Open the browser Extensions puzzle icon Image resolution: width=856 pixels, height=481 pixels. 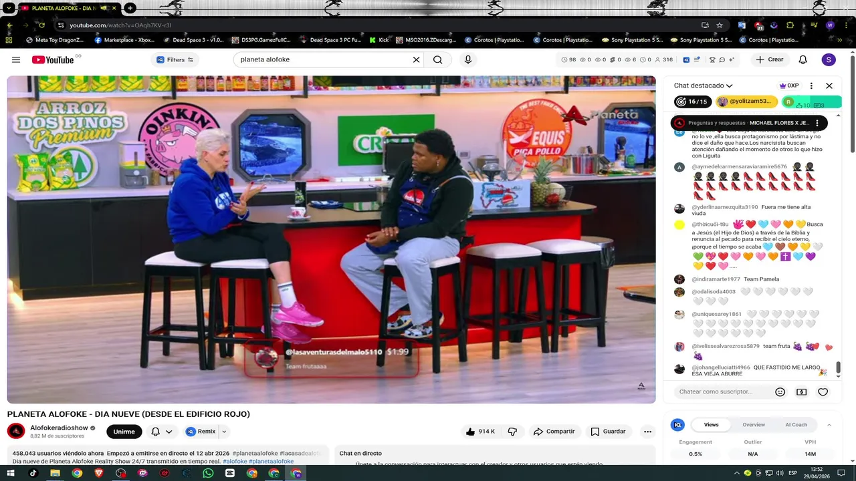coord(790,25)
